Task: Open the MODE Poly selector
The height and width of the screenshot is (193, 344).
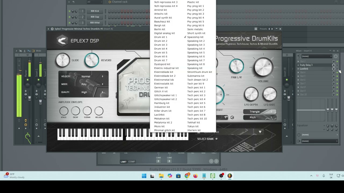Action: [x=92, y=84]
